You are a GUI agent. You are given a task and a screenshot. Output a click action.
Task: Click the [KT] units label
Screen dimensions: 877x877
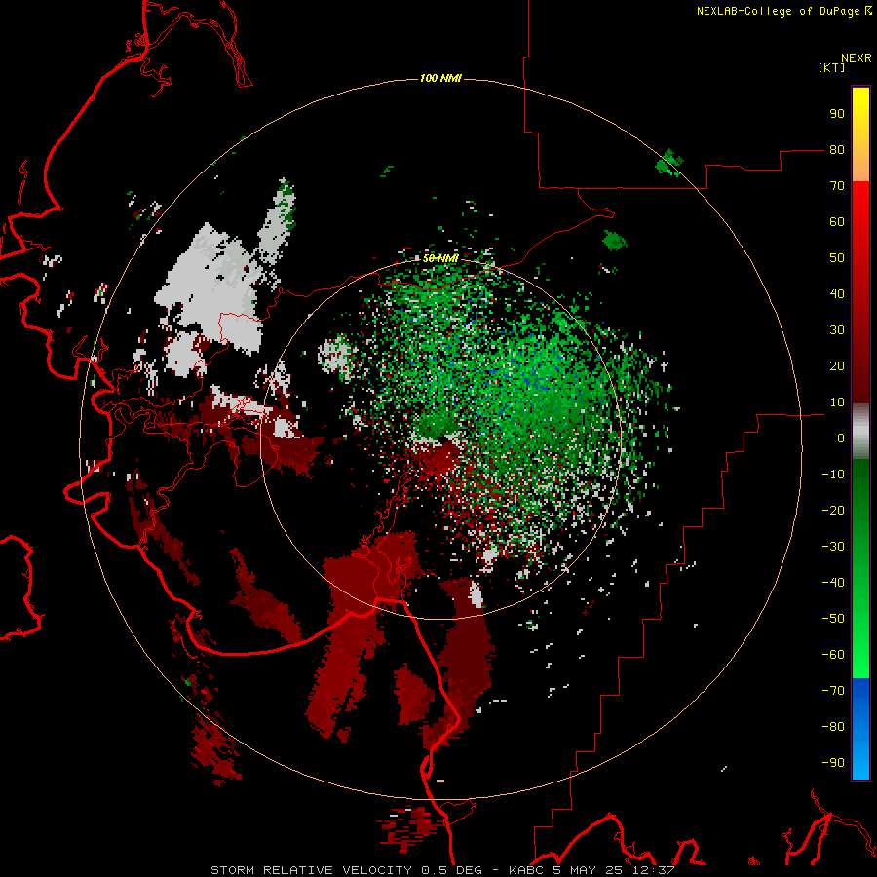[x=831, y=67]
